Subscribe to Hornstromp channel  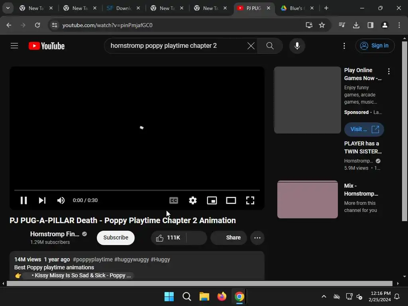tap(116, 237)
